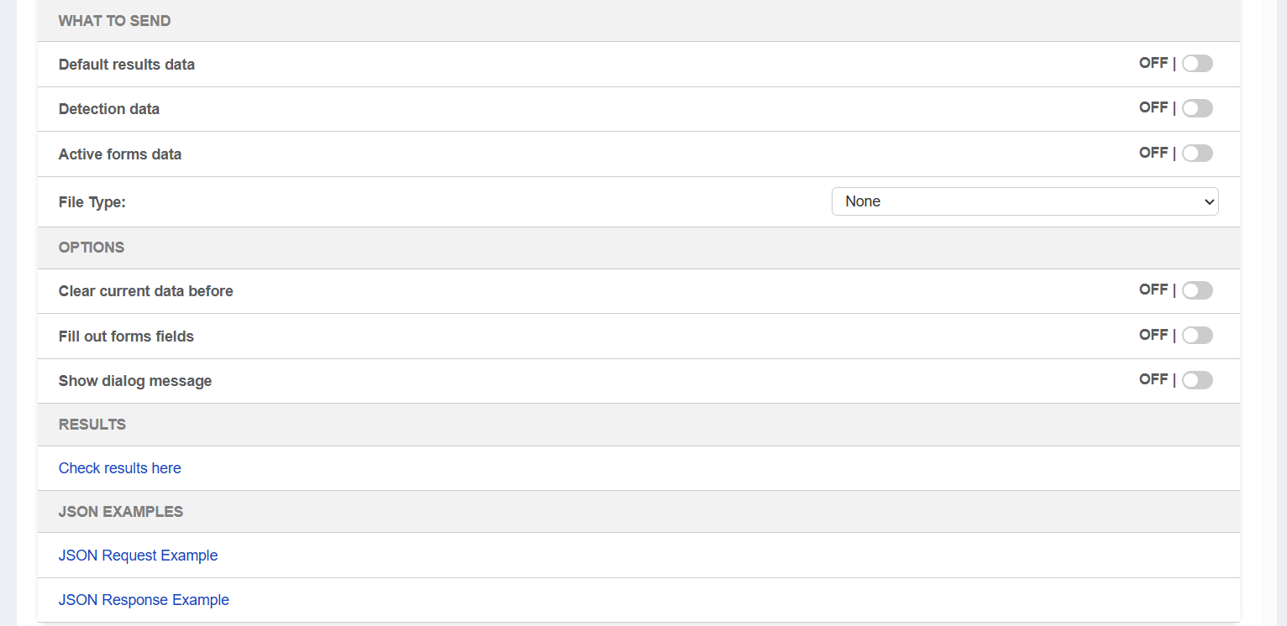The width and height of the screenshot is (1287, 626).
Task: Click the RESULTS section header
Action: click(92, 425)
